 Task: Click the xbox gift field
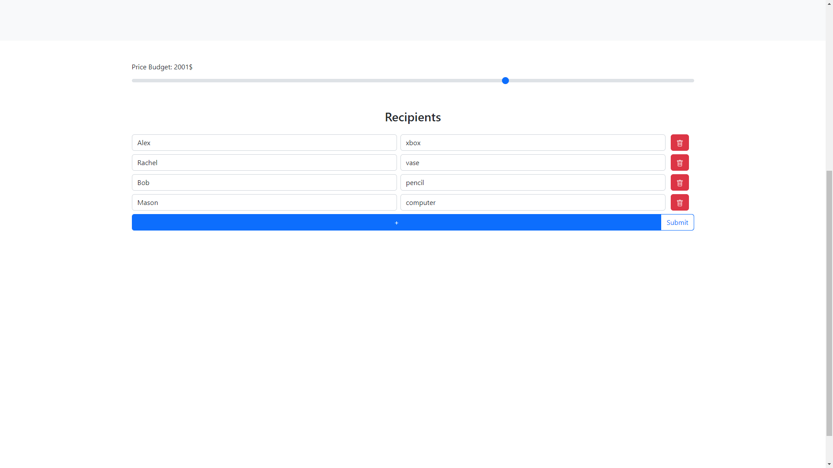point(532,143)
